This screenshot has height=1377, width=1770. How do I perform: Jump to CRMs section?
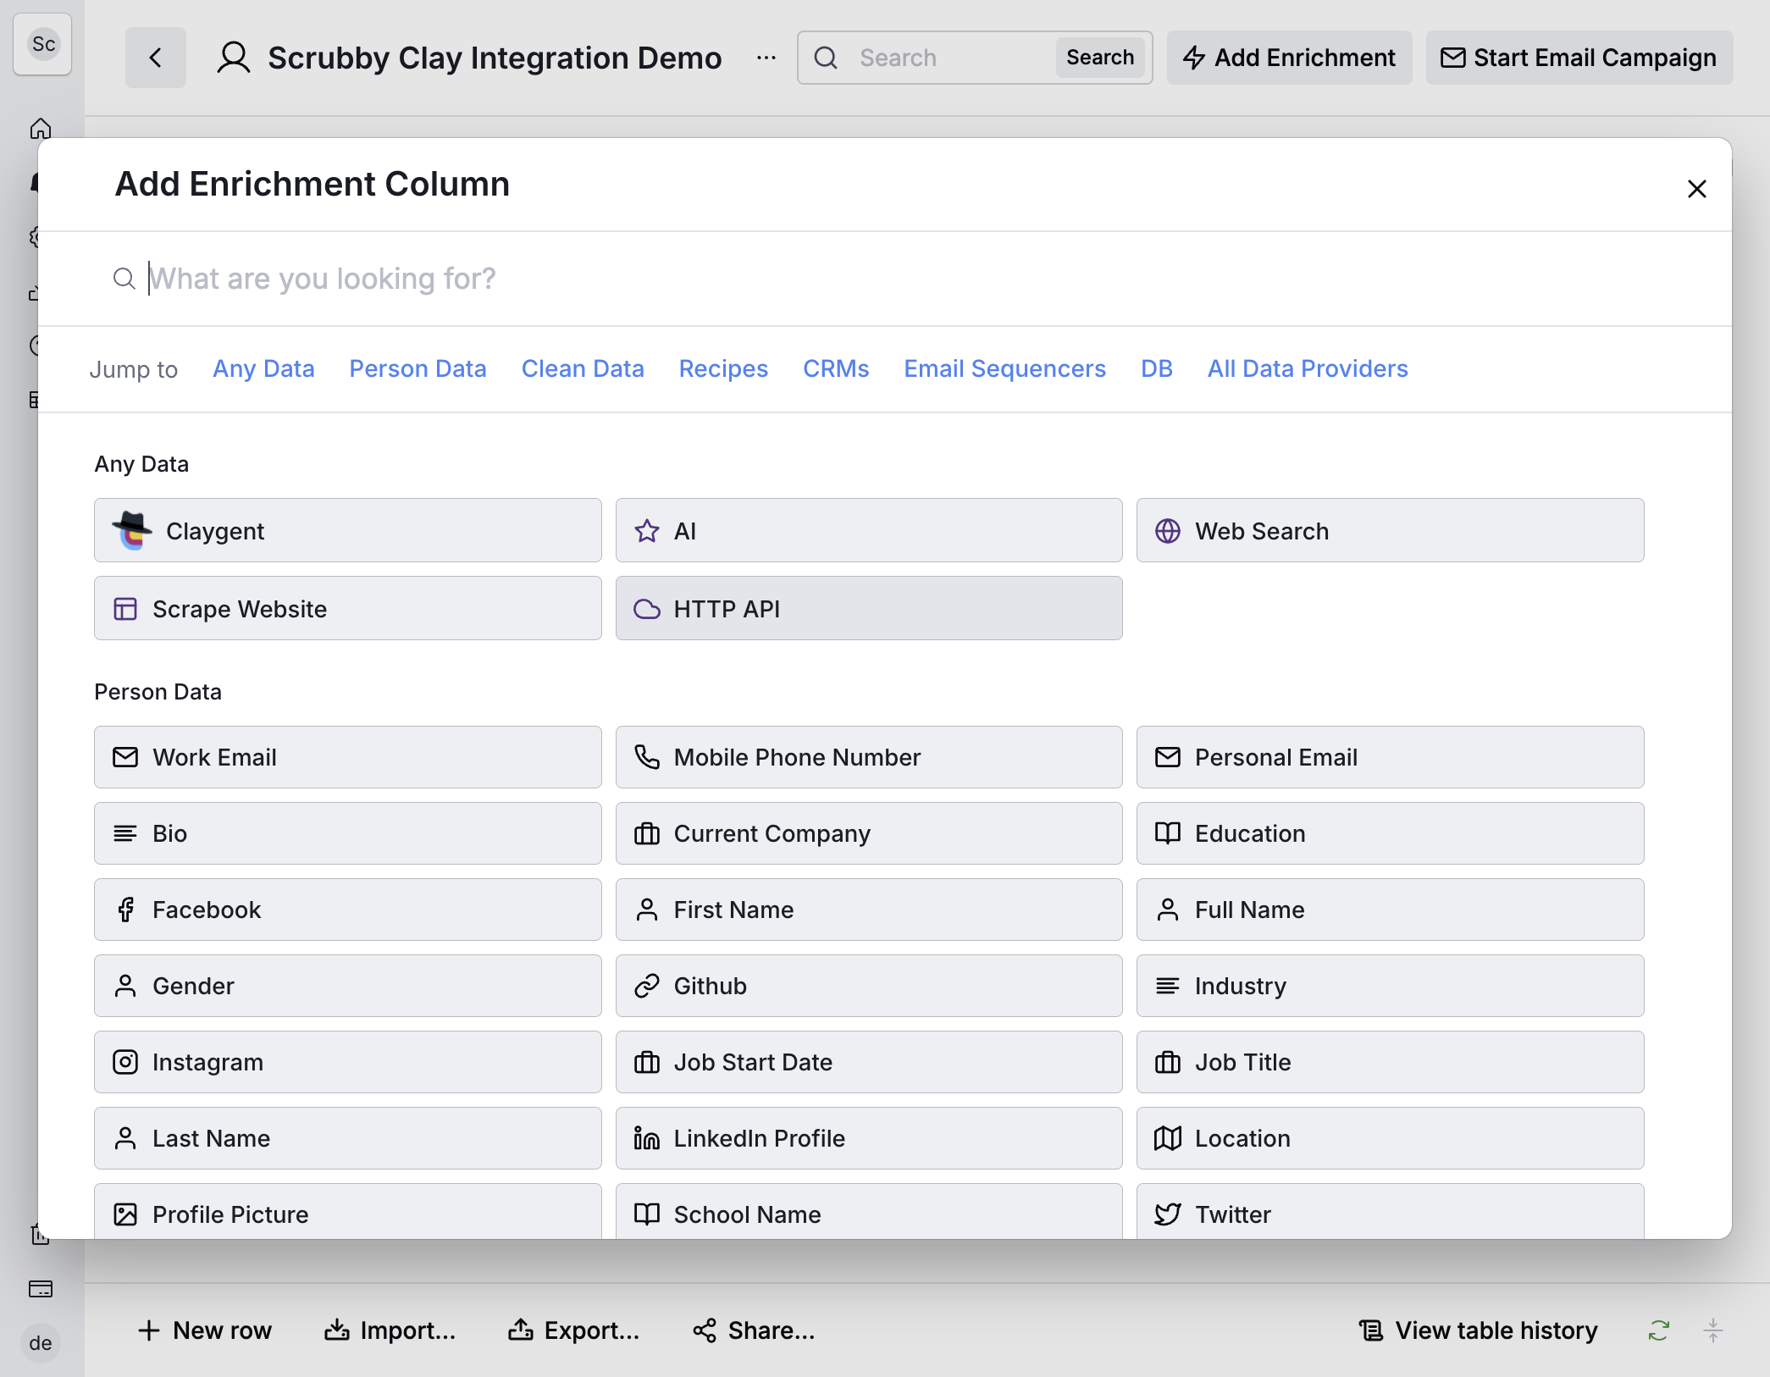pos(836,368)
